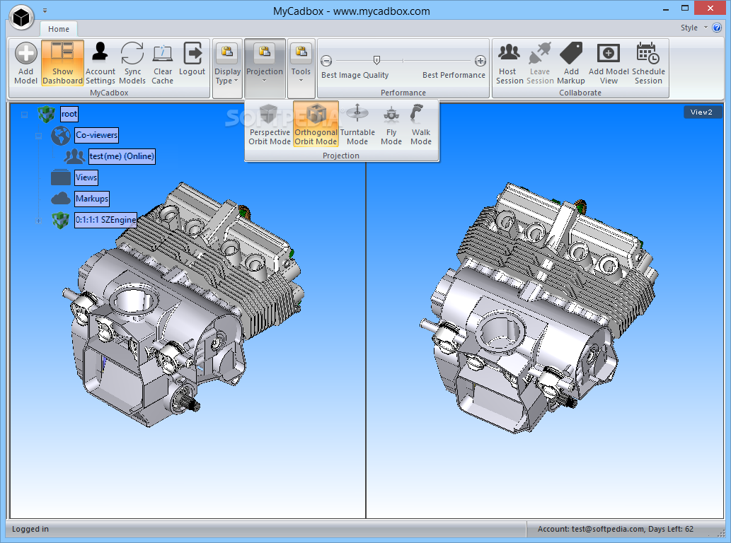The height and width of the screenshot is (543, 731).
Task: Select test(me) (Online) user entry
Action: pyautogui.click(x=122, y=156)
